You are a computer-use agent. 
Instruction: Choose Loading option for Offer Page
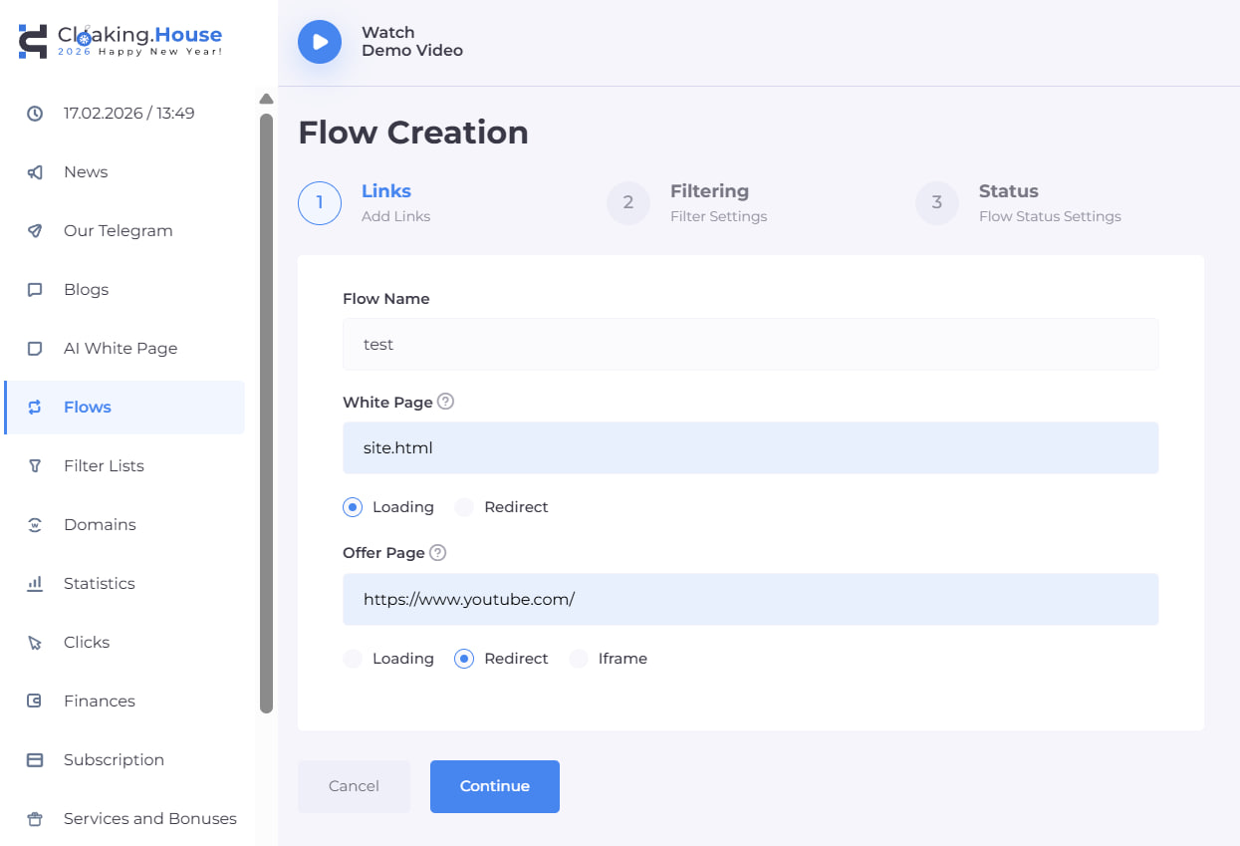(353, 659)
